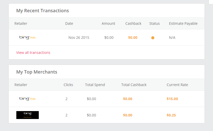Click the Total Spend column header
Screen dimensions: 213x131
coord(95,85)
